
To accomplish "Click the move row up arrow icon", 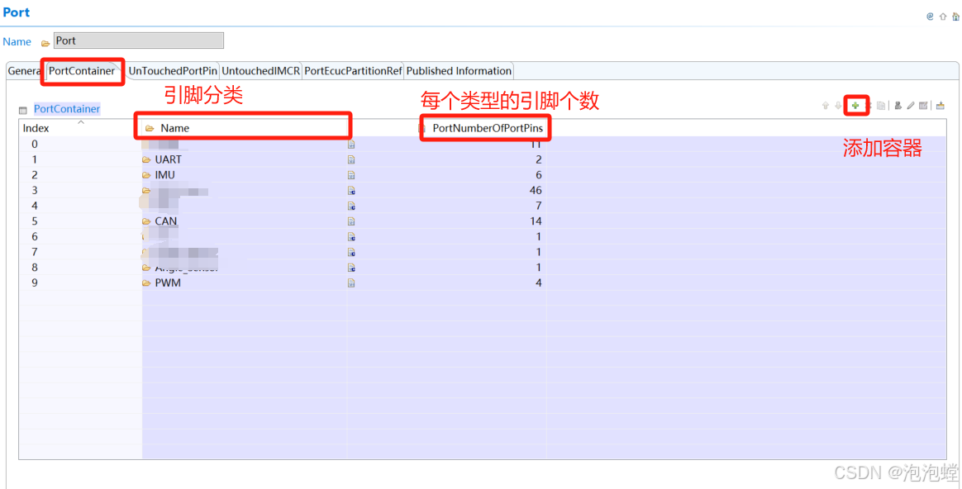I will [x=825, y=106].
